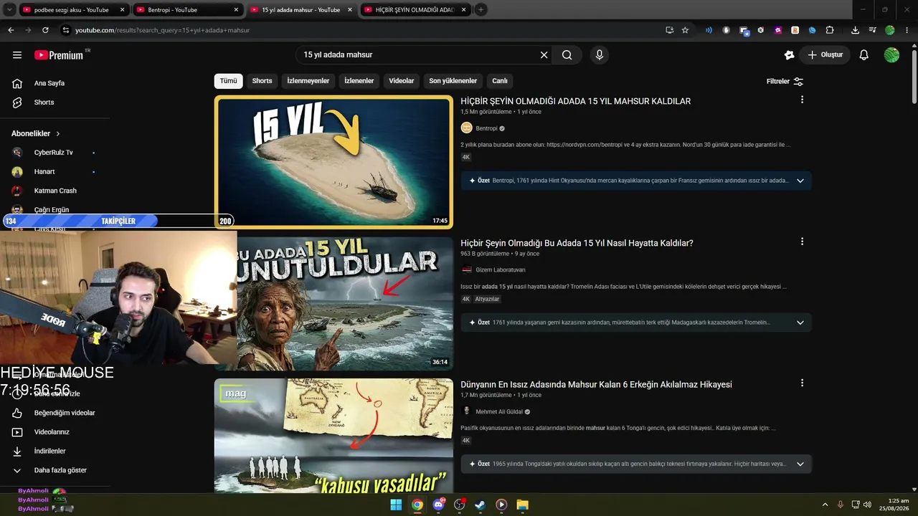Viewport: 918px width, 516px height.
Task: Select the Tümü filter chip
Action: point(228,81)
